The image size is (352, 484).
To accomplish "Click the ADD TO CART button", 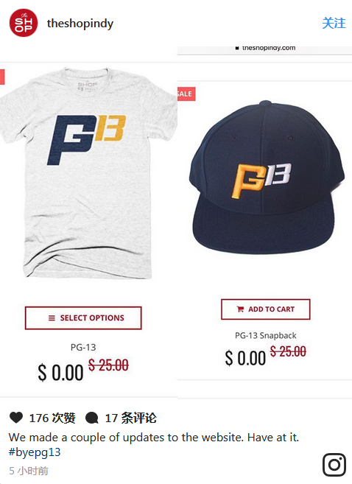I will pyautogui.click(x=266, y=309).
